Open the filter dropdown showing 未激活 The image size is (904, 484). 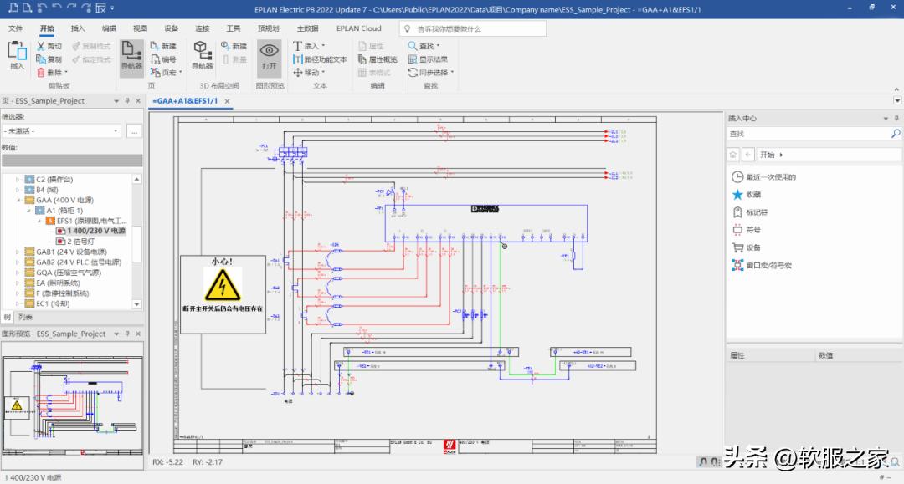coord(116,131)
